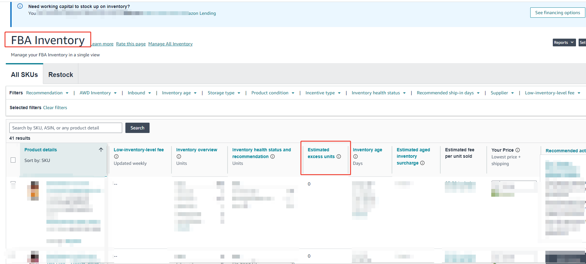586x264 pixels.
Task: Click info icon beside aged inventory surcharge
Action: click(422, 163)
